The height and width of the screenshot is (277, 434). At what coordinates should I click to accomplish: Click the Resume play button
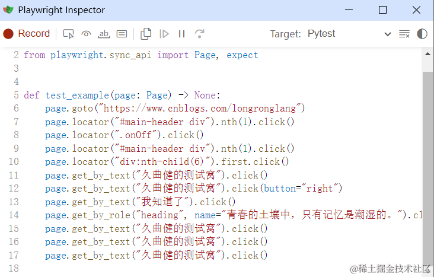click(164, 34)
